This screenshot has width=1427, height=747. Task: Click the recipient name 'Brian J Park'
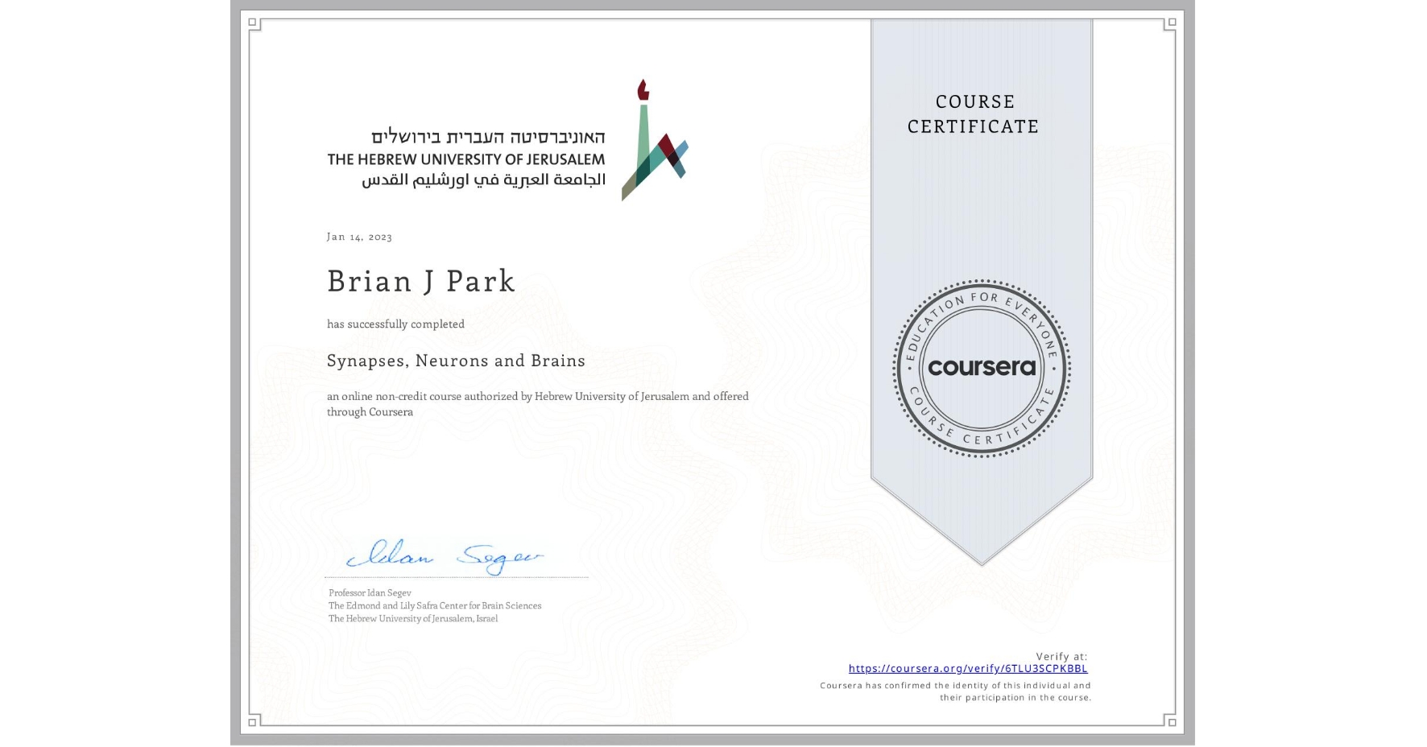(x=420, y=281)
